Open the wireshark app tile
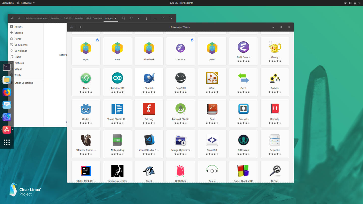Screen dimensions: 363x204 149,51
